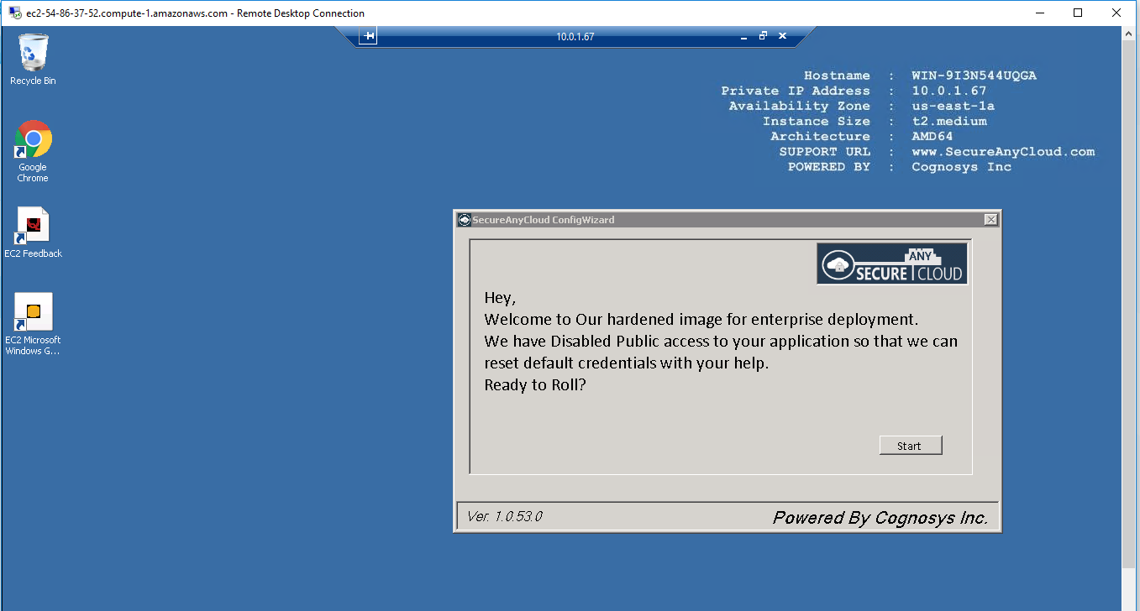The width and height of the screenshot is (1140, 611).
Task: Click the ConfigWizard dialog title bar text
Action: tap(543, 220)
